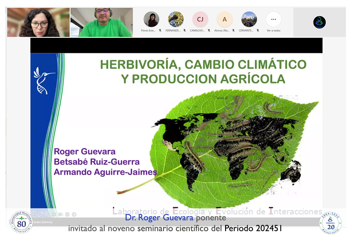The width and height of the screenshot is (352, 245).
Task: Select video tile of woman with glasses
Action: pos(38,22)
